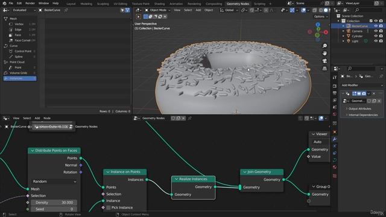
Task: Click the Auto option in Viewer node
Action: tap(320, 142)
